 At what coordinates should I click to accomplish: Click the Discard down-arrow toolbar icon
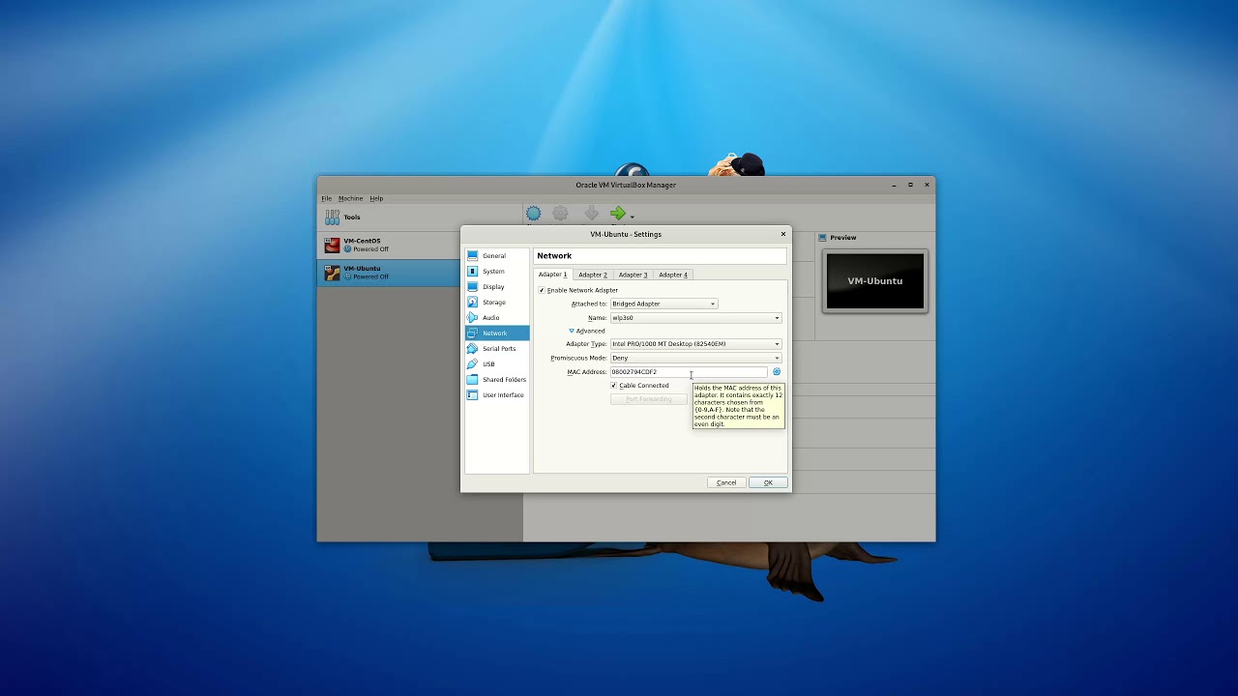[x=591, y=214]
